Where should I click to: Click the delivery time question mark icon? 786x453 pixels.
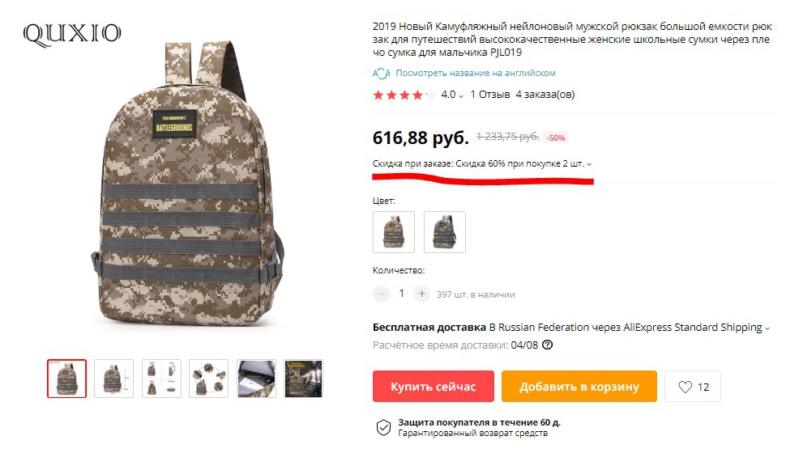[548, 345]
